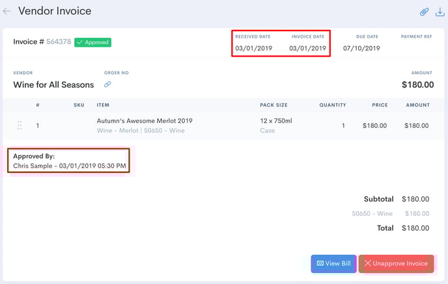
Task: Click the 50650 - Wine subtotal line
Action: [x=390, y=213]
